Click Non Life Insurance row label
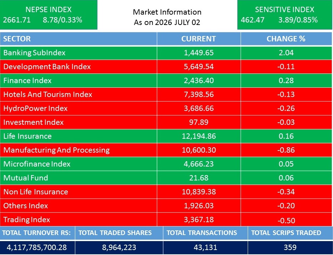The height and width of the screenshot is (255, 333). point(36,192)
